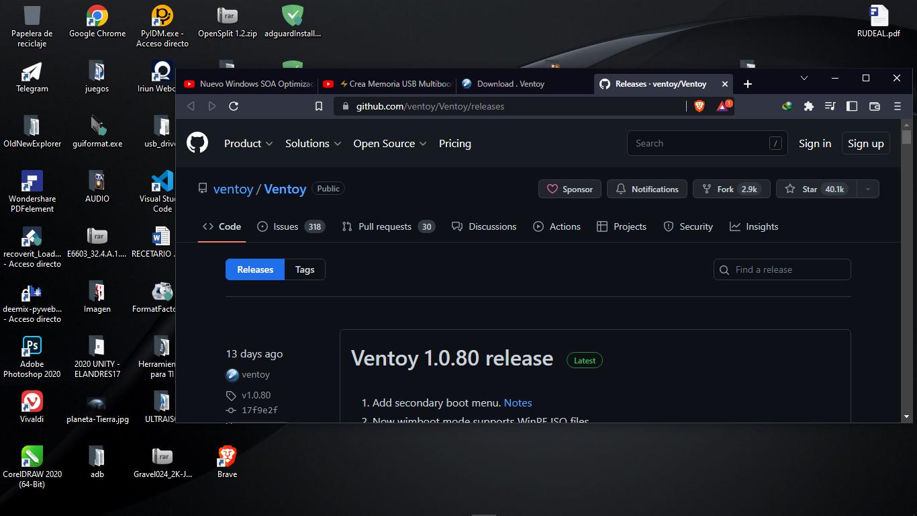This screenshot has width=917, height=516.
Task: Bookmark this page using bookmark icon
Action: pos(319,106)
